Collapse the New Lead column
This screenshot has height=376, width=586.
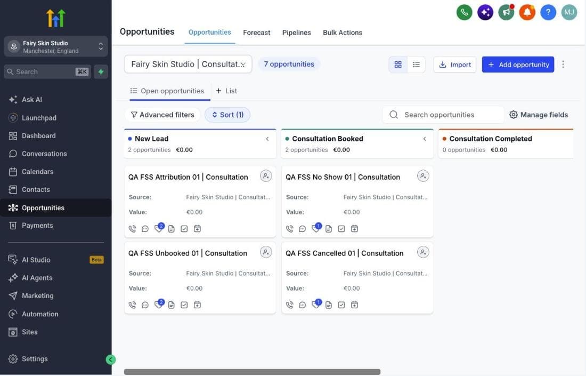point(267,139)
